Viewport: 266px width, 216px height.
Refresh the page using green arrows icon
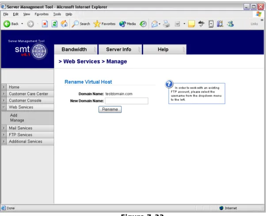[54, 24]
